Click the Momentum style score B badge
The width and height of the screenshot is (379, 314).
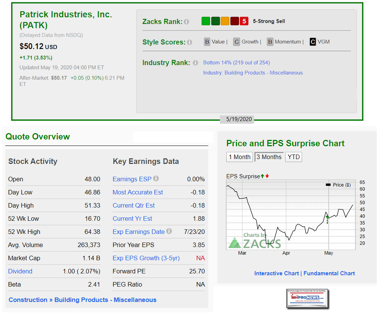pyautogui.click(x=270, y=42)
